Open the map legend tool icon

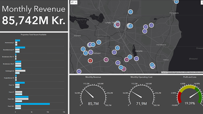[72, 2]
